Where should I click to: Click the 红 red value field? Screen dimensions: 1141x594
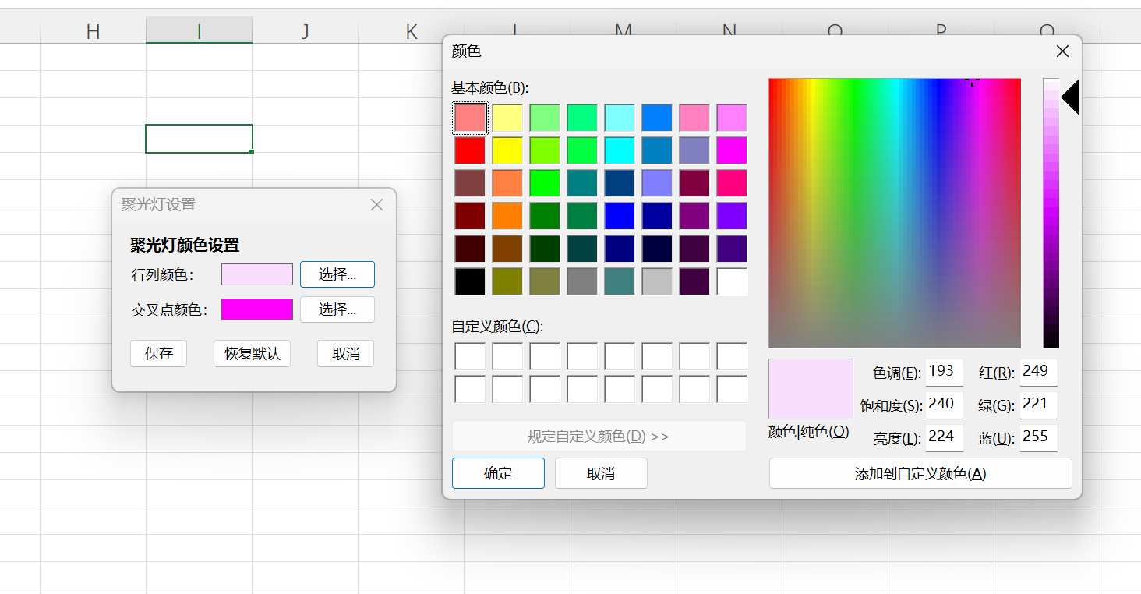(1038, 372)
